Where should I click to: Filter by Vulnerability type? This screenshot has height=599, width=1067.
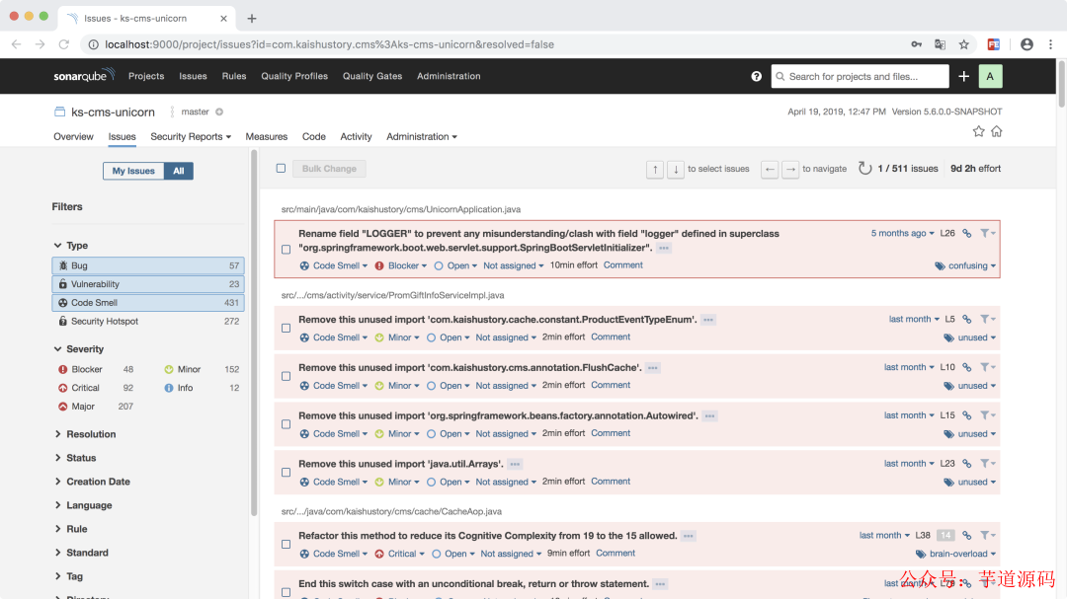point(148,284)
